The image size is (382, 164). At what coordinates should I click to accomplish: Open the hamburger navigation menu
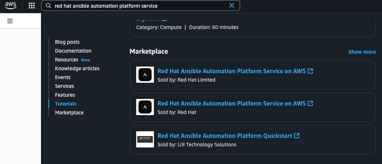tap(10, 21)
